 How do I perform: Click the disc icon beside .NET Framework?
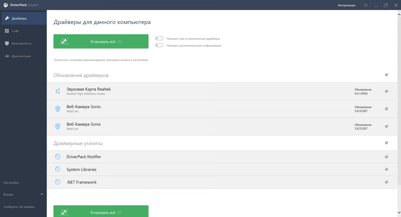tap(58, 182)
